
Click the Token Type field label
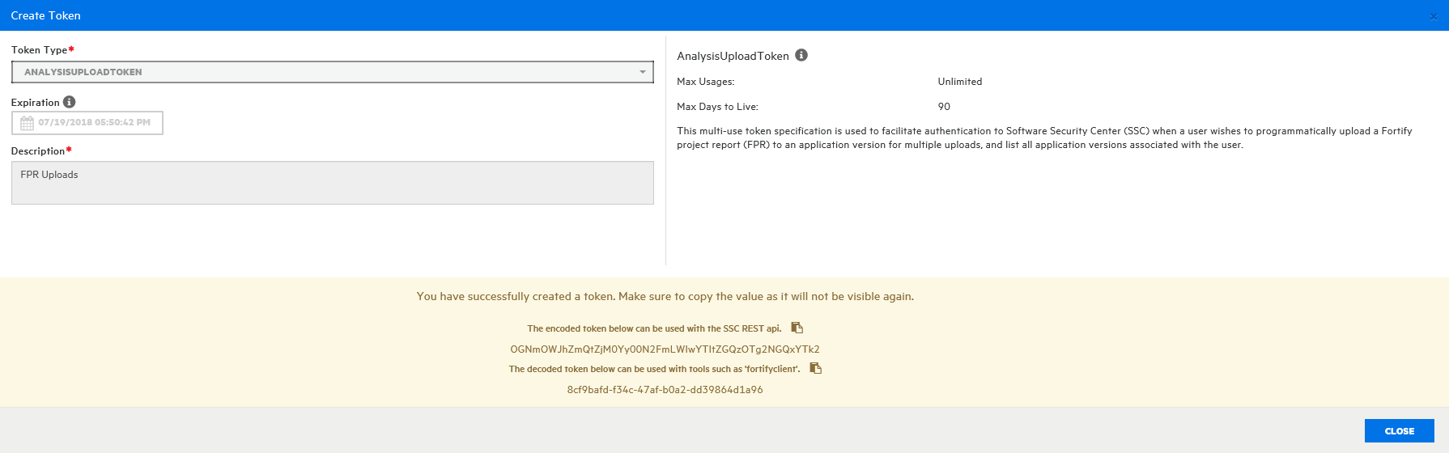pyautogui.click(x=39, y=50)
